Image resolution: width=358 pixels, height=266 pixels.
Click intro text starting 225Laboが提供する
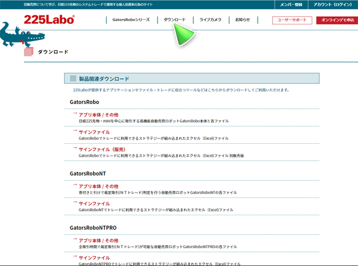click(181, 90)
